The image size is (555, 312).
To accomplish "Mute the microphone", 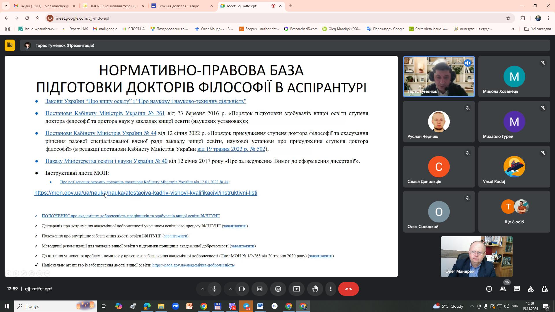I will click(214, 289).
